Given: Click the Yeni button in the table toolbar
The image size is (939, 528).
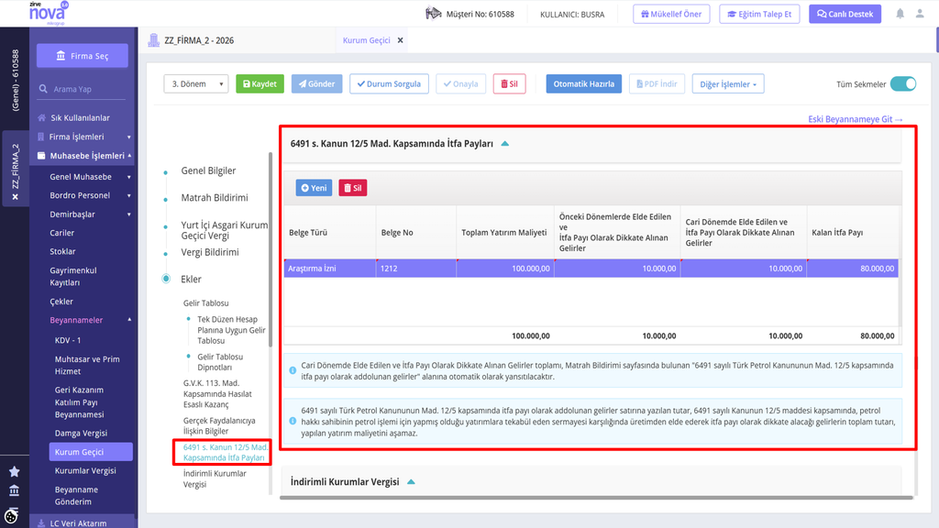Looking at the screenshot, I should click(314, 188).
